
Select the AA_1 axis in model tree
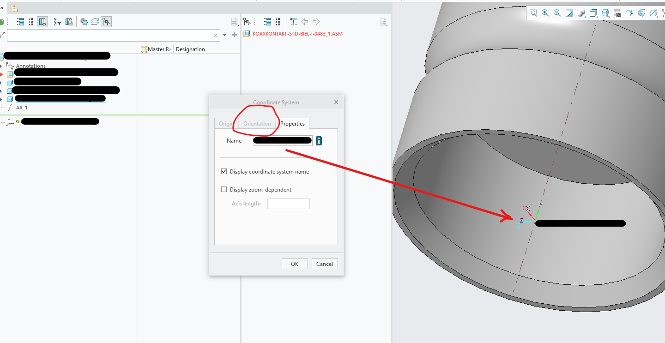[x=22, y=108]
